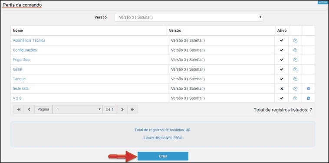
Task: Sort by the Nome column header
Action: click(x=18, y=31)
